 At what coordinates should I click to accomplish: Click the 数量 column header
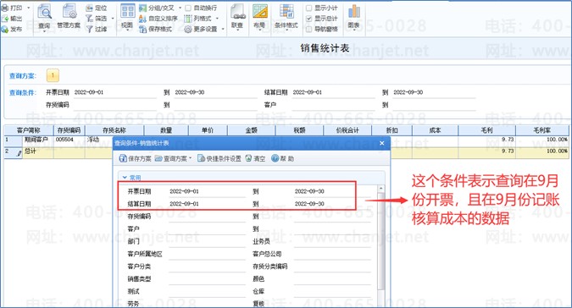166,130
